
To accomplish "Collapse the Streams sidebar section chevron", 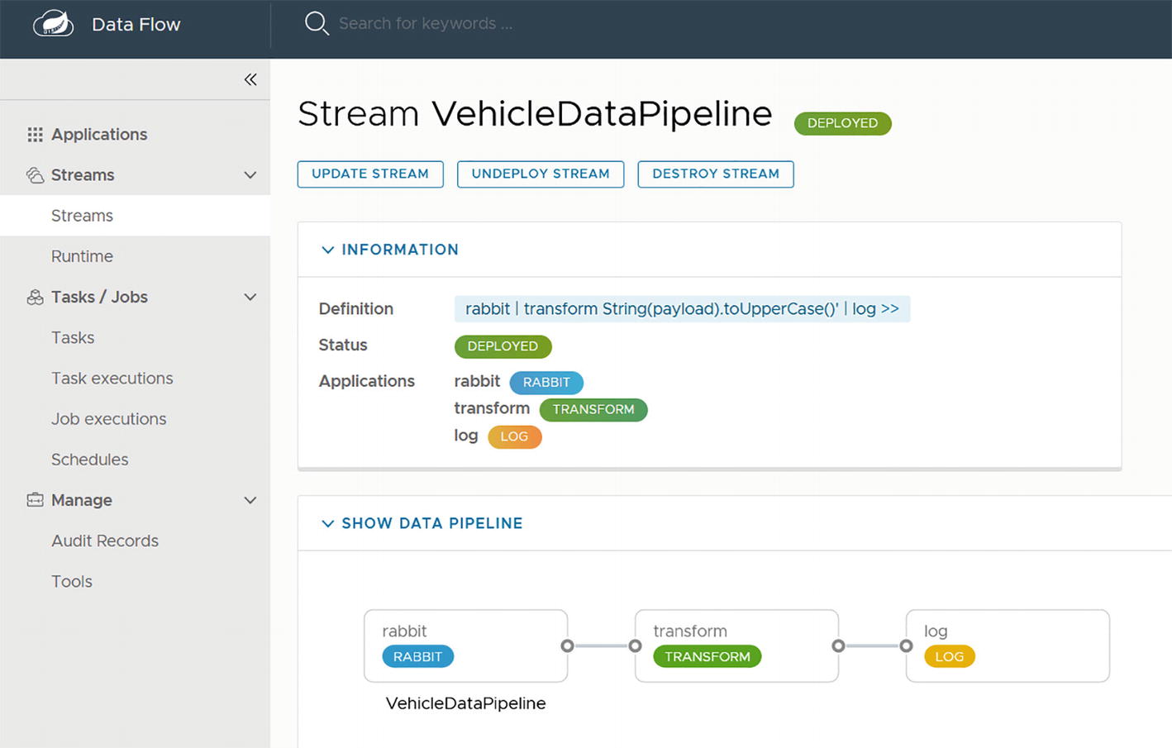I will [250, 175].
